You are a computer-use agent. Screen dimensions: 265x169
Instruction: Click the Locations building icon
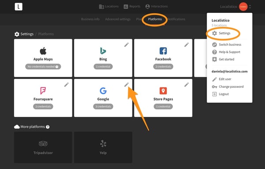pyautogui.click(x=101, y=7)
